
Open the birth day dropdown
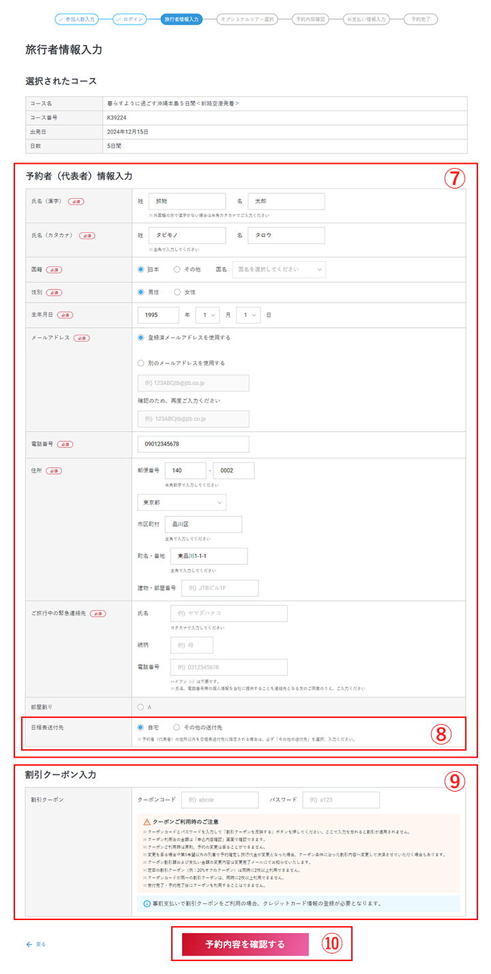(248, 315)
